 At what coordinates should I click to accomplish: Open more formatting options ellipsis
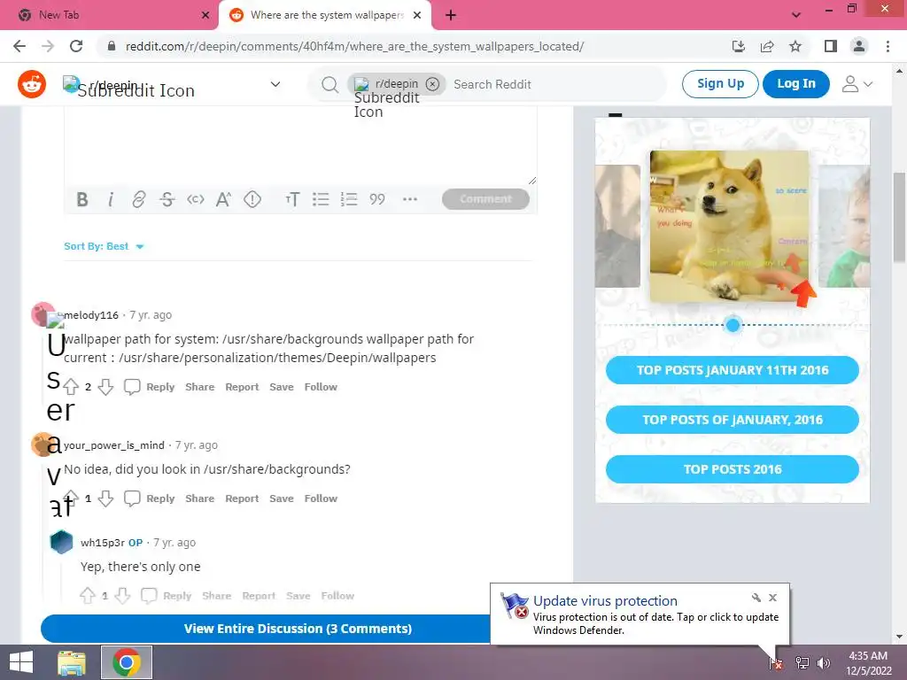click(x=409, y=199)
